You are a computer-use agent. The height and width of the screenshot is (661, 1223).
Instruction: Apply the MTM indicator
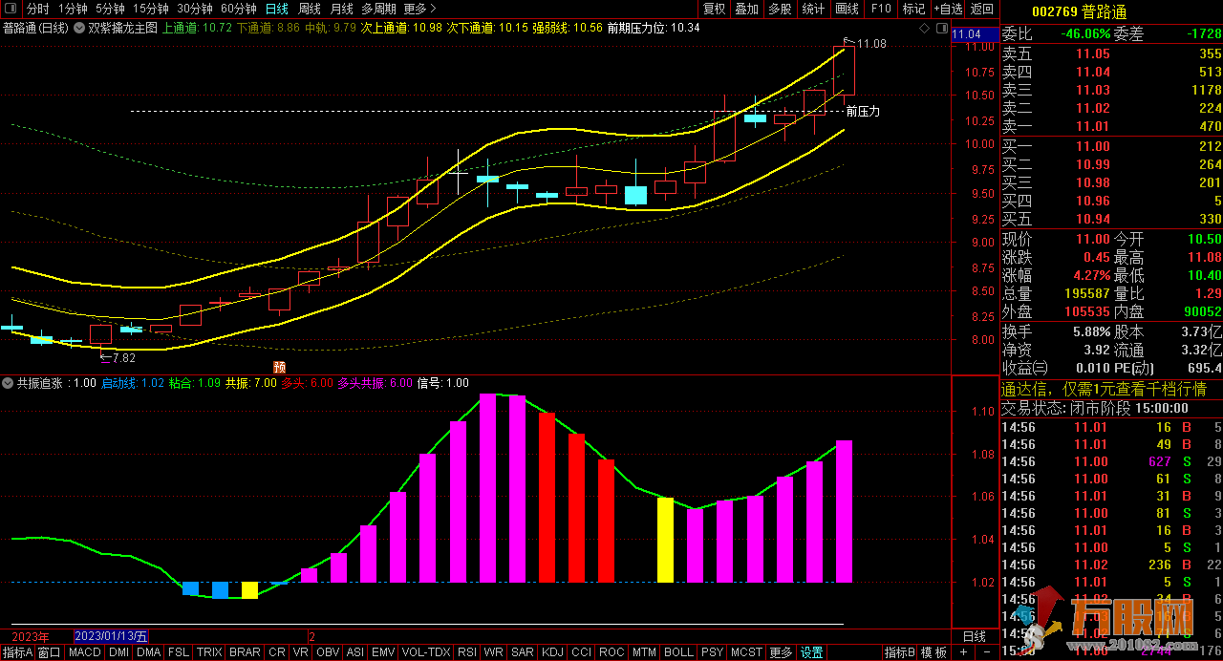coord(645,652)
